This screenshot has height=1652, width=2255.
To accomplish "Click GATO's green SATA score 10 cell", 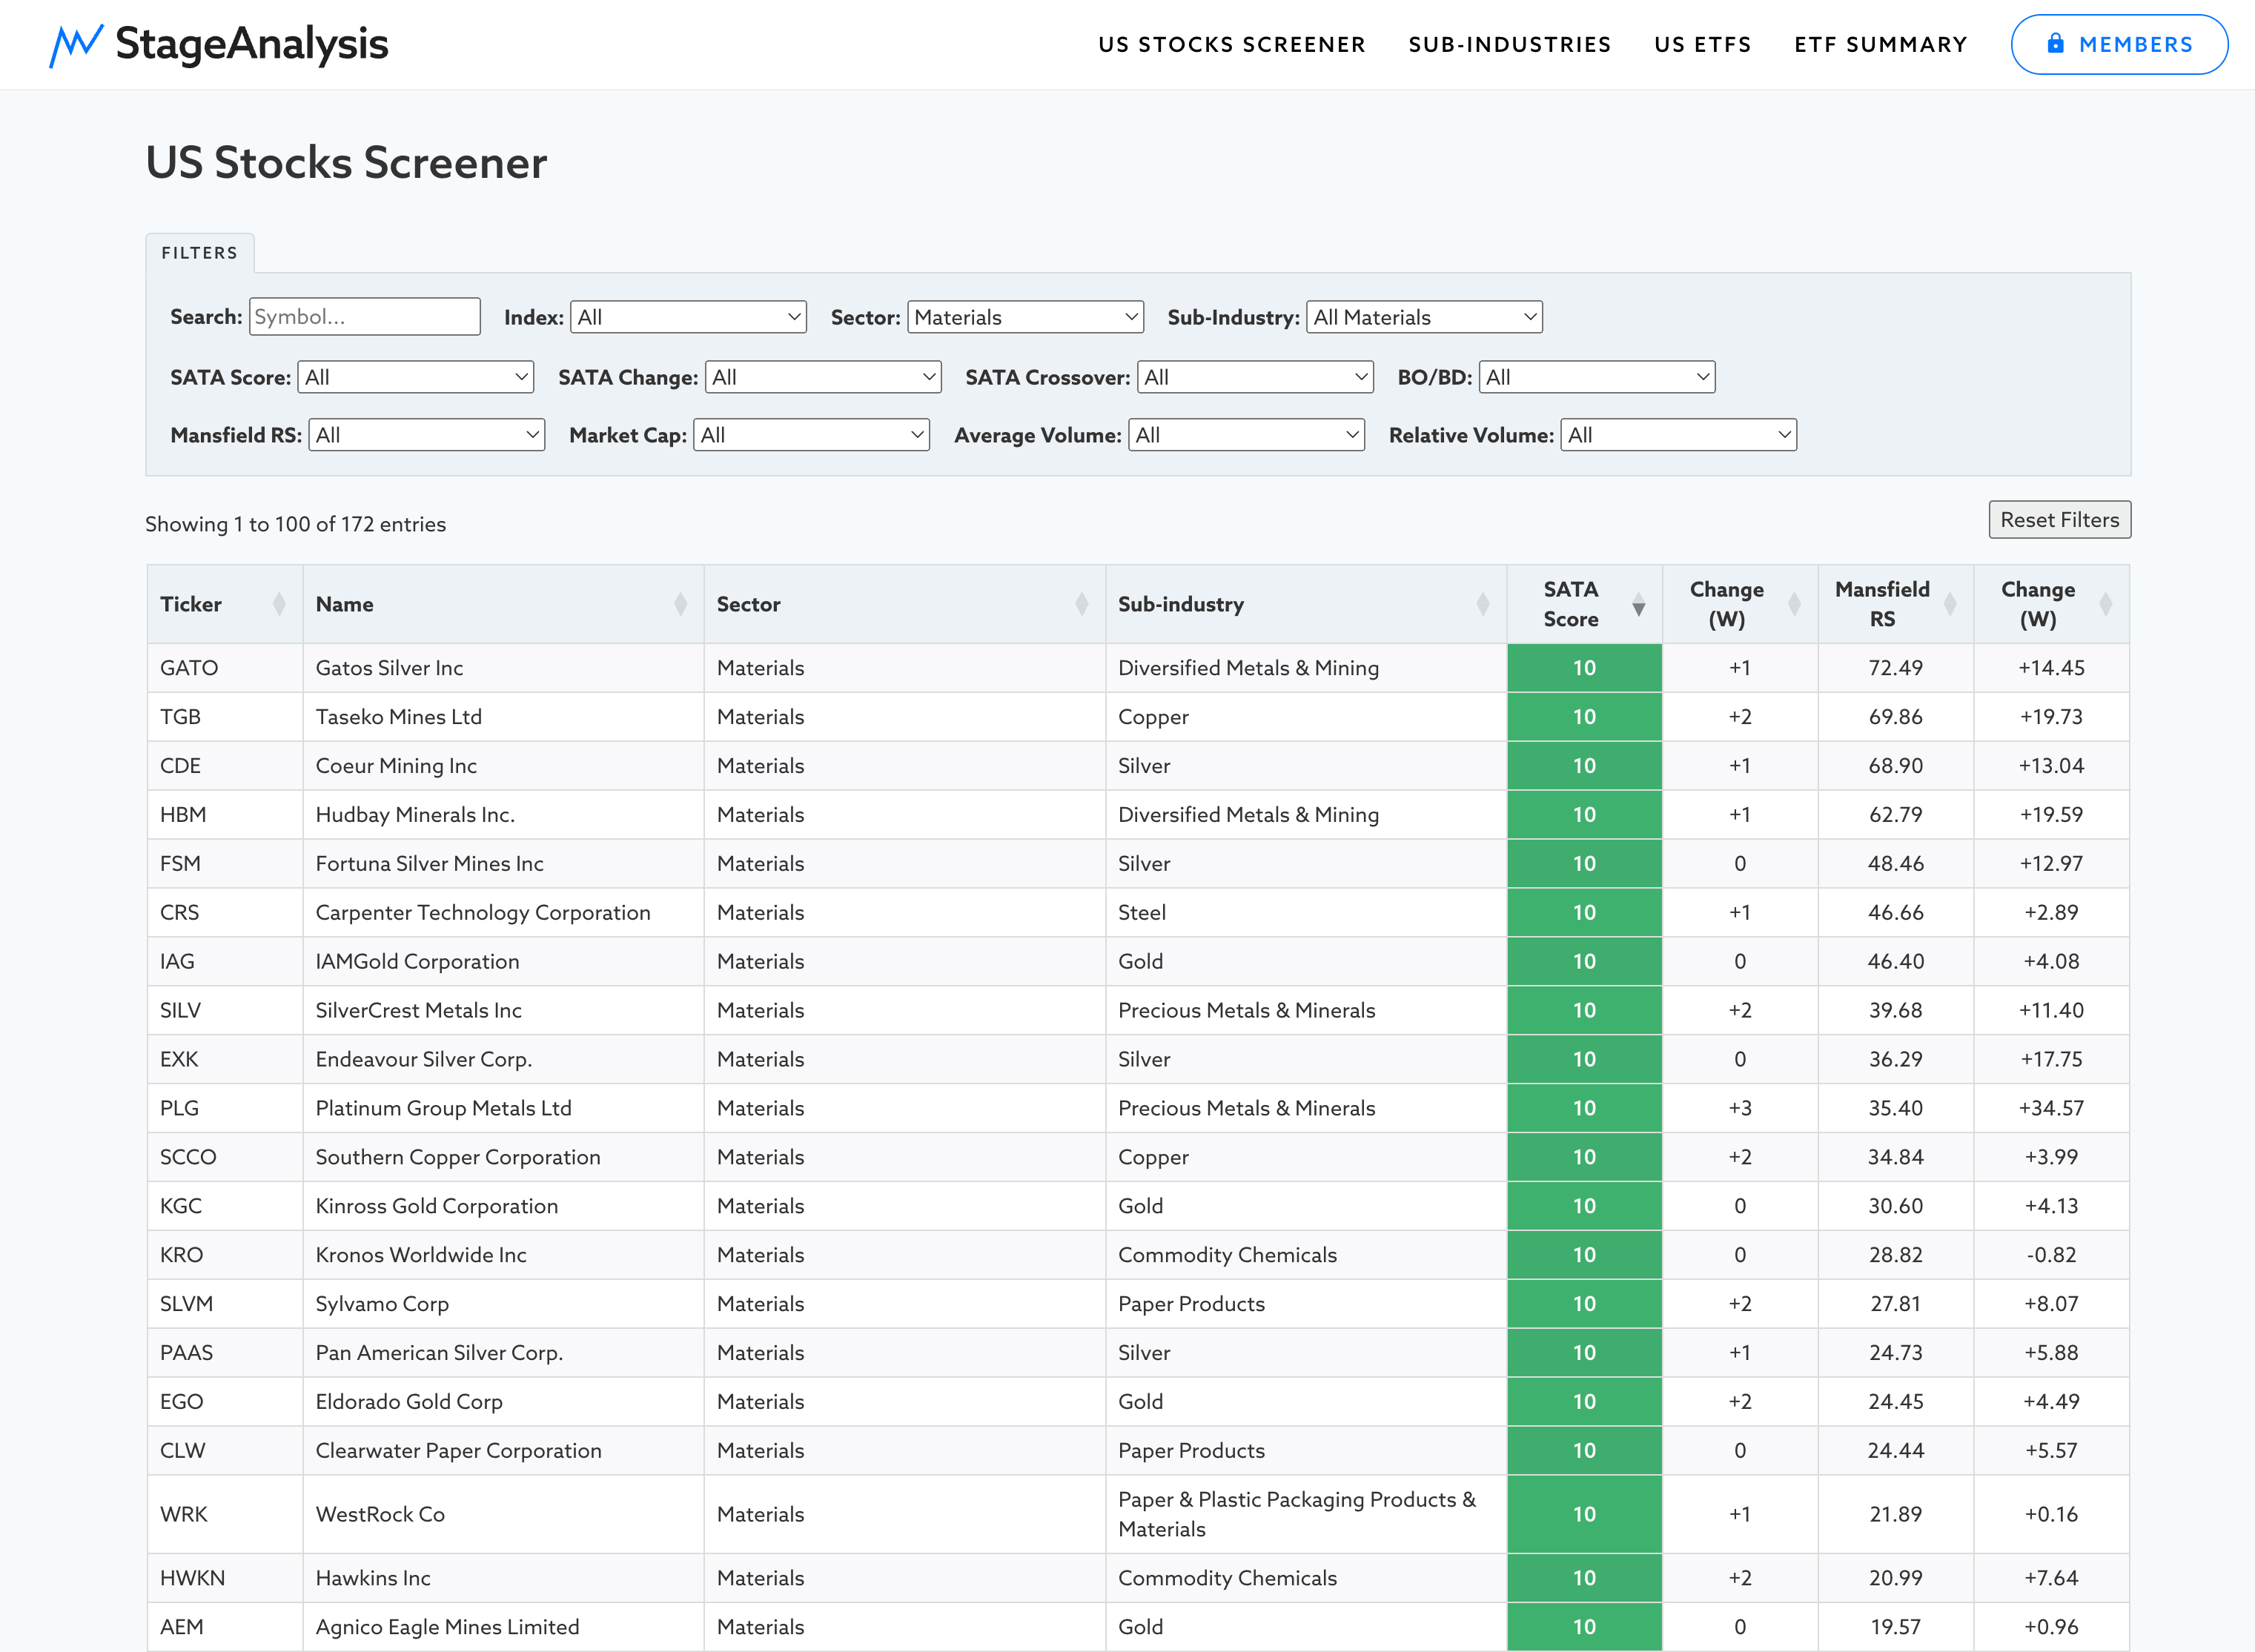I will click(1584, 668).
